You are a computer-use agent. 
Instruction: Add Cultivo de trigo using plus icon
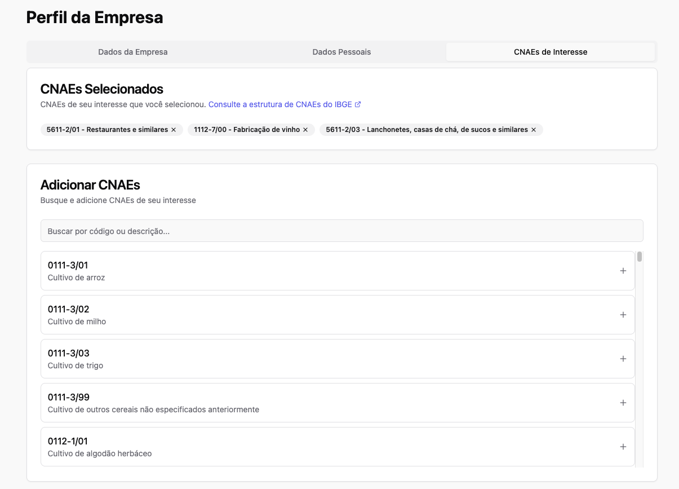click(623, 359)
